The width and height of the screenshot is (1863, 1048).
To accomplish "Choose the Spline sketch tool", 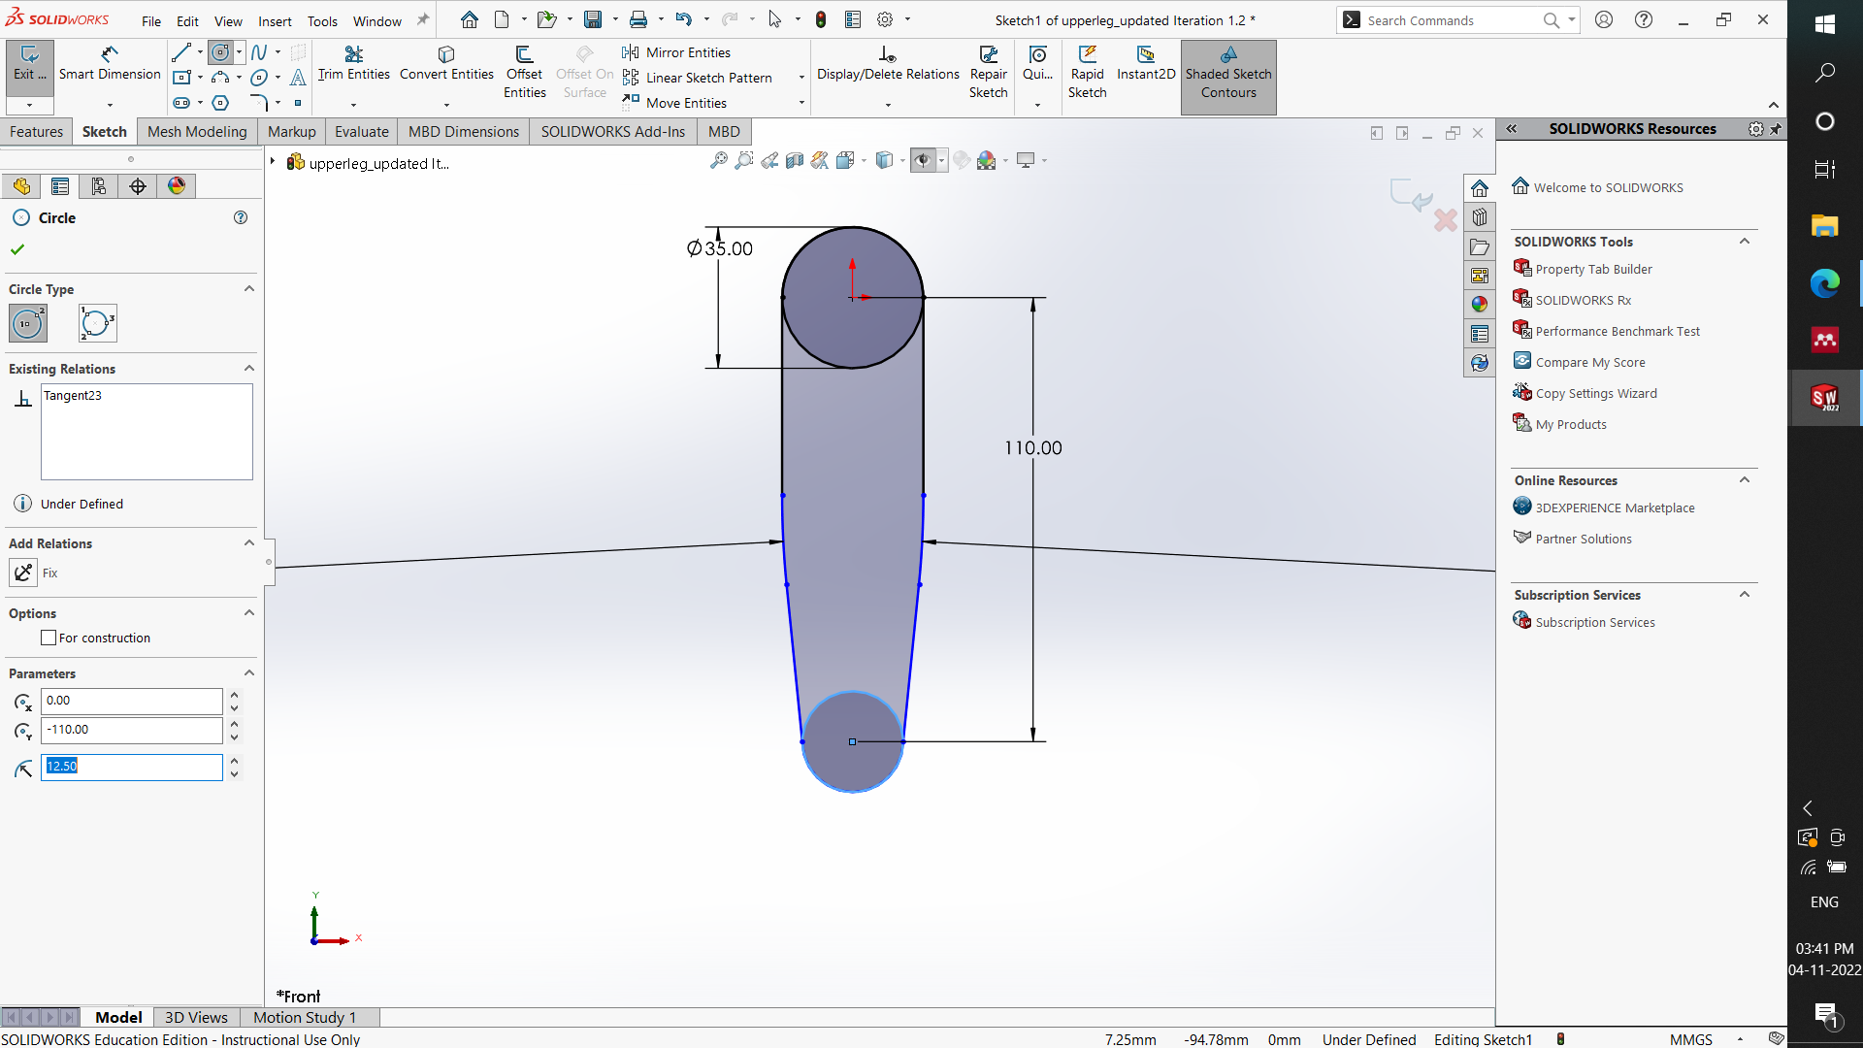I will [x=260, y=52].
